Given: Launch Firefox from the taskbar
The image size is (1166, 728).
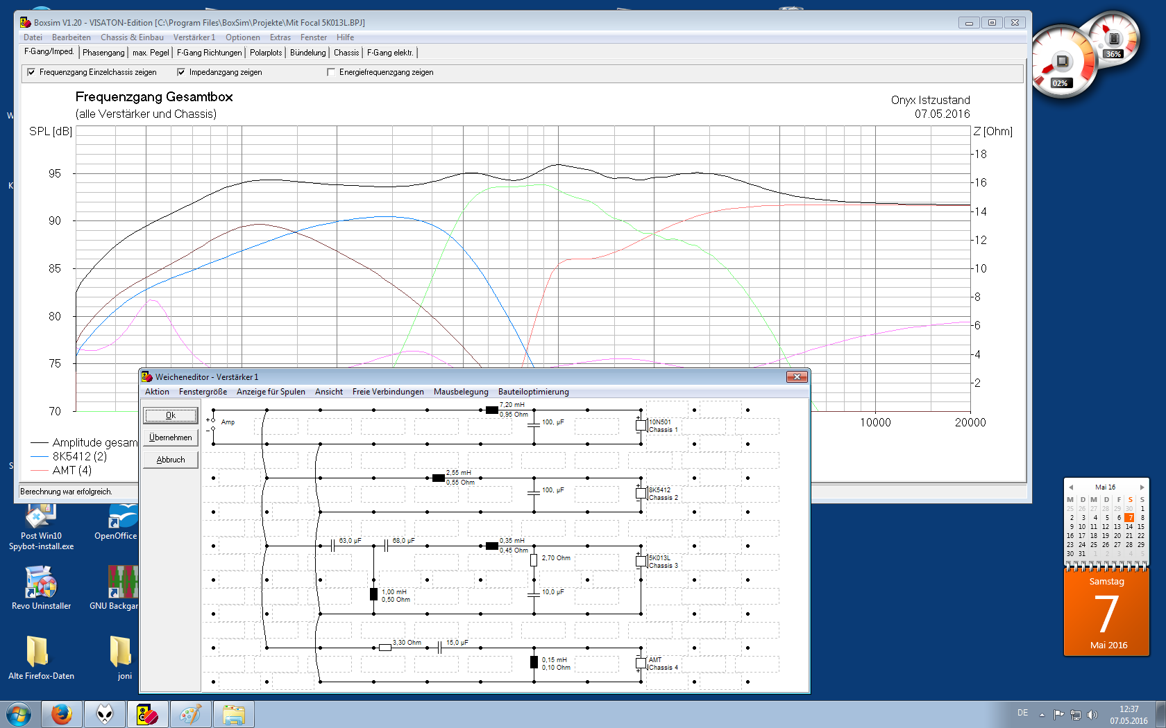Looking at the screenshot, I should (x=62, y=714).
